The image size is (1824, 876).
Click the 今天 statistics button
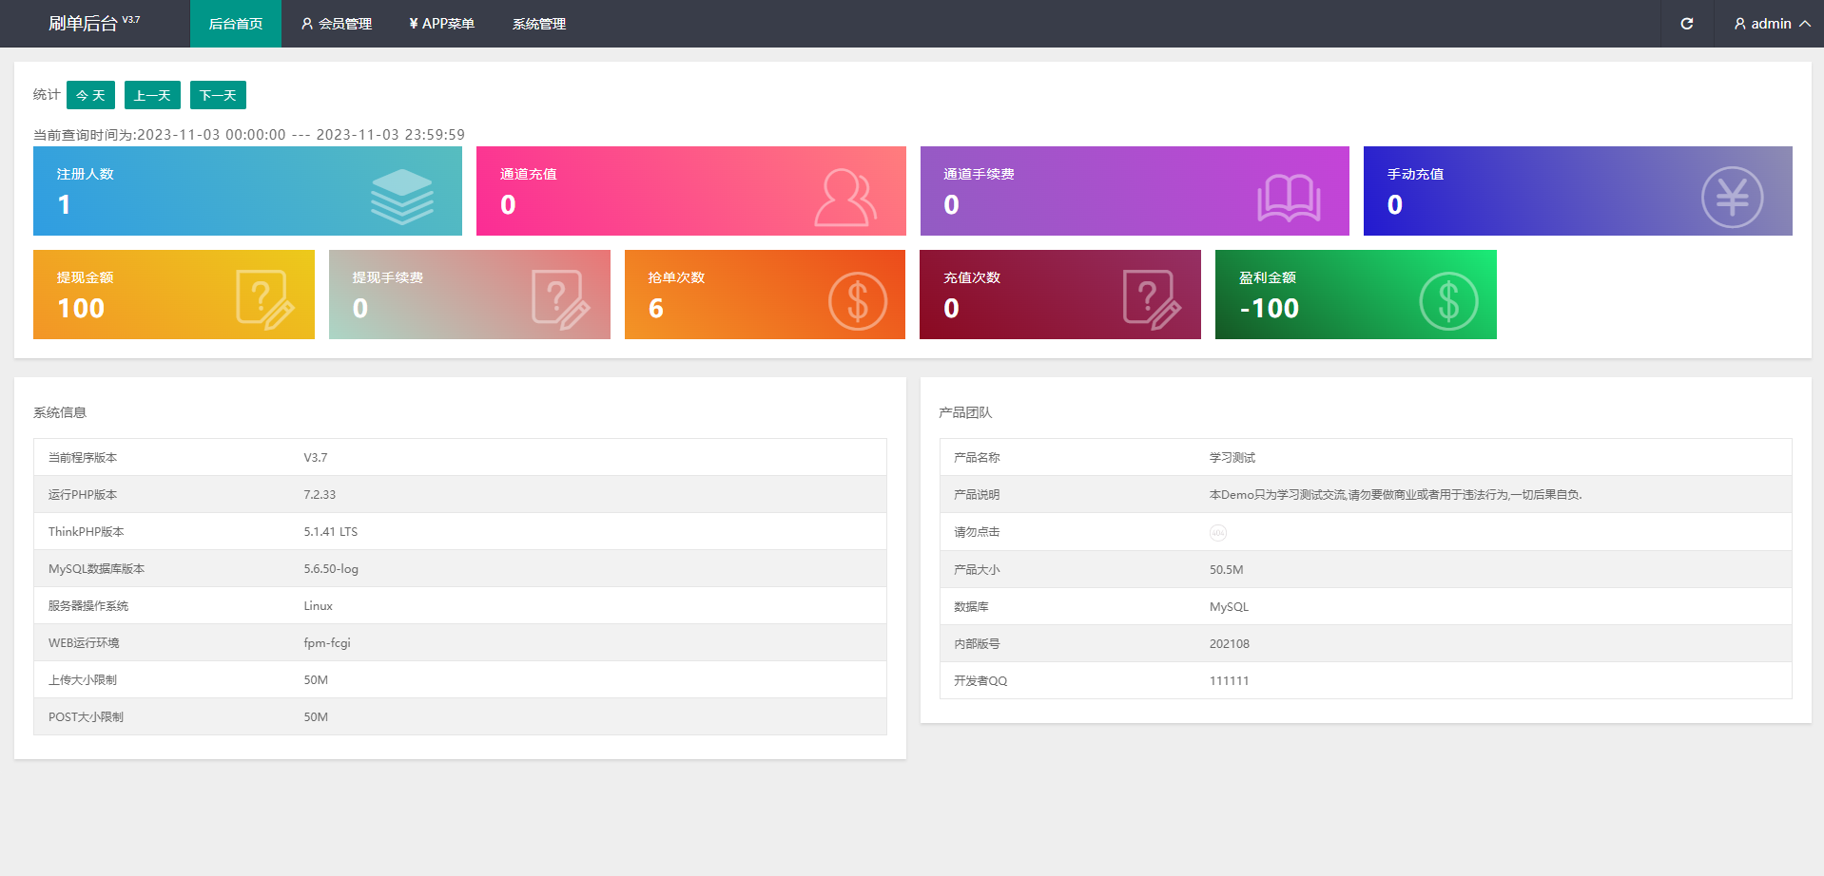coord(90,95)
